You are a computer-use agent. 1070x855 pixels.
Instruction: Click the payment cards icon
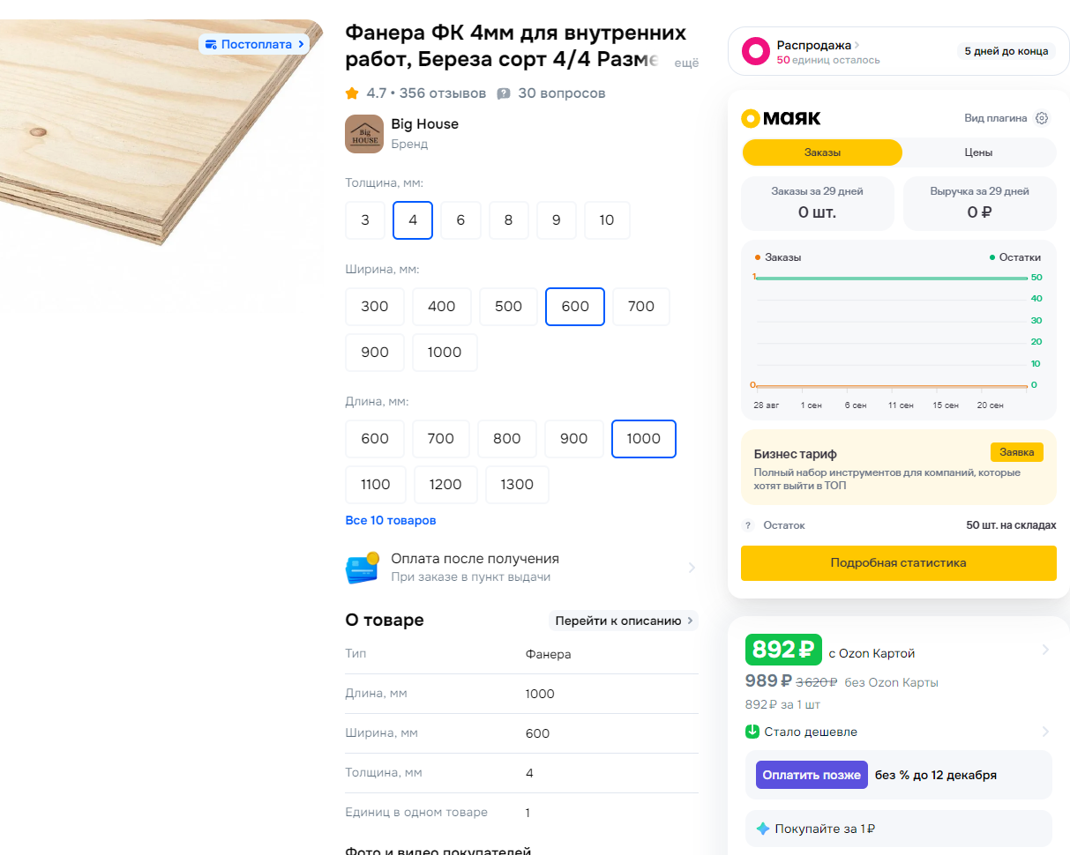click(x=362, y=568)
